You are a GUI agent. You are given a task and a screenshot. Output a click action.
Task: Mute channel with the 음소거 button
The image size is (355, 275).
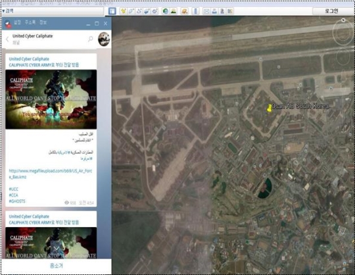[x=57, y=265]
